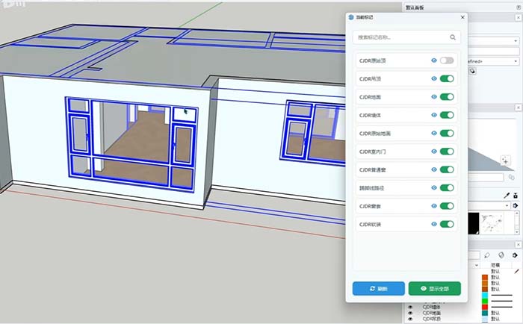Disable the CJDR普通窗 toggle switch
Viewport: 523px width, 324px height.
pyautogui.click(x=447, y=169)
